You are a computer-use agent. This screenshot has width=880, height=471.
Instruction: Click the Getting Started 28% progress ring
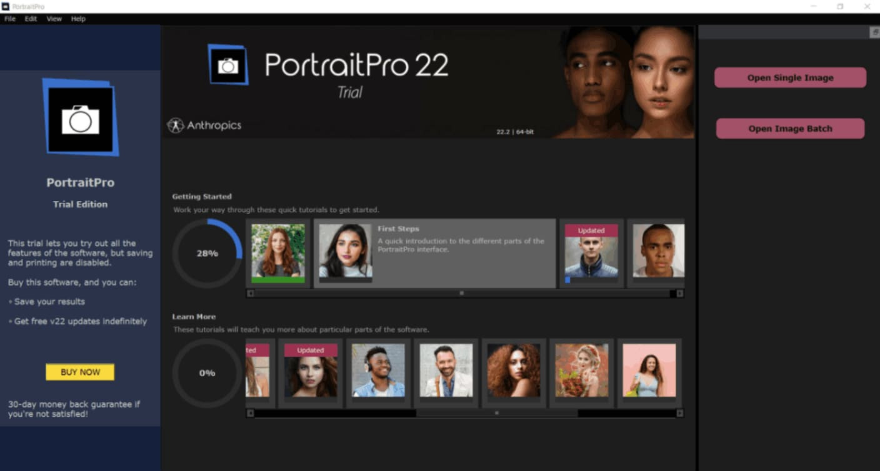tap(207, 253)
